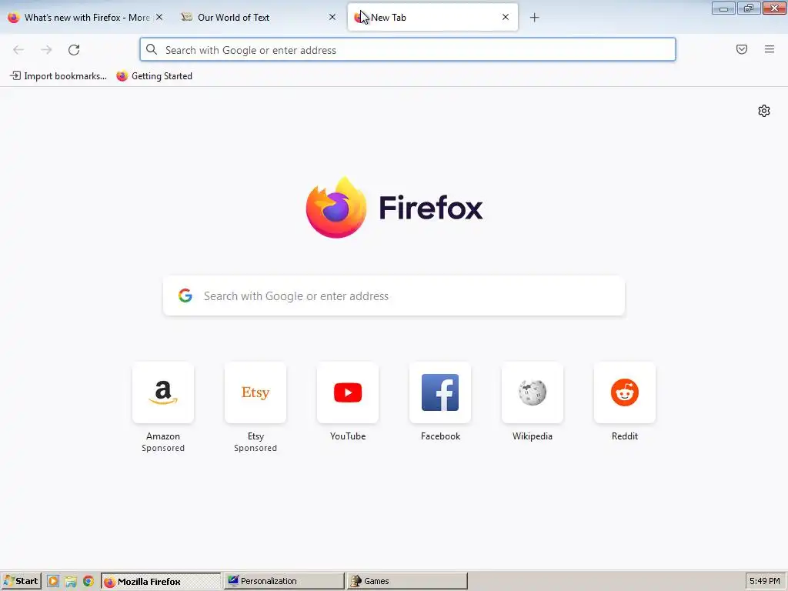Viewport: 788px width, 591px height.
Task: Switch to Personalization taskbar window
Action: (x=284, y=581)
